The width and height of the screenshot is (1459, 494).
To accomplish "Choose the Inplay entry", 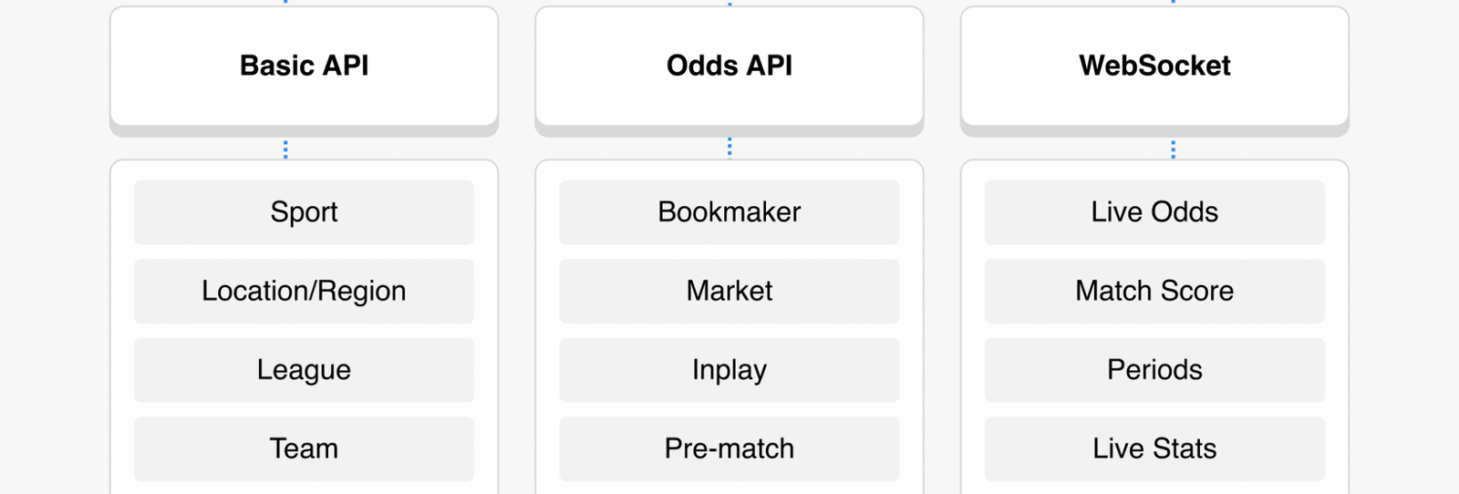I will coord(729,370).
